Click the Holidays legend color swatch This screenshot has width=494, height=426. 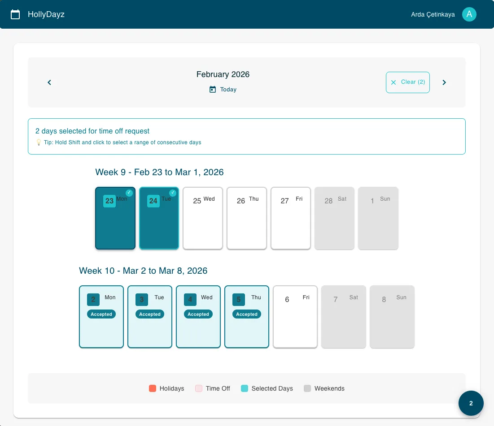pyautogui.click(x=153, y=388)
